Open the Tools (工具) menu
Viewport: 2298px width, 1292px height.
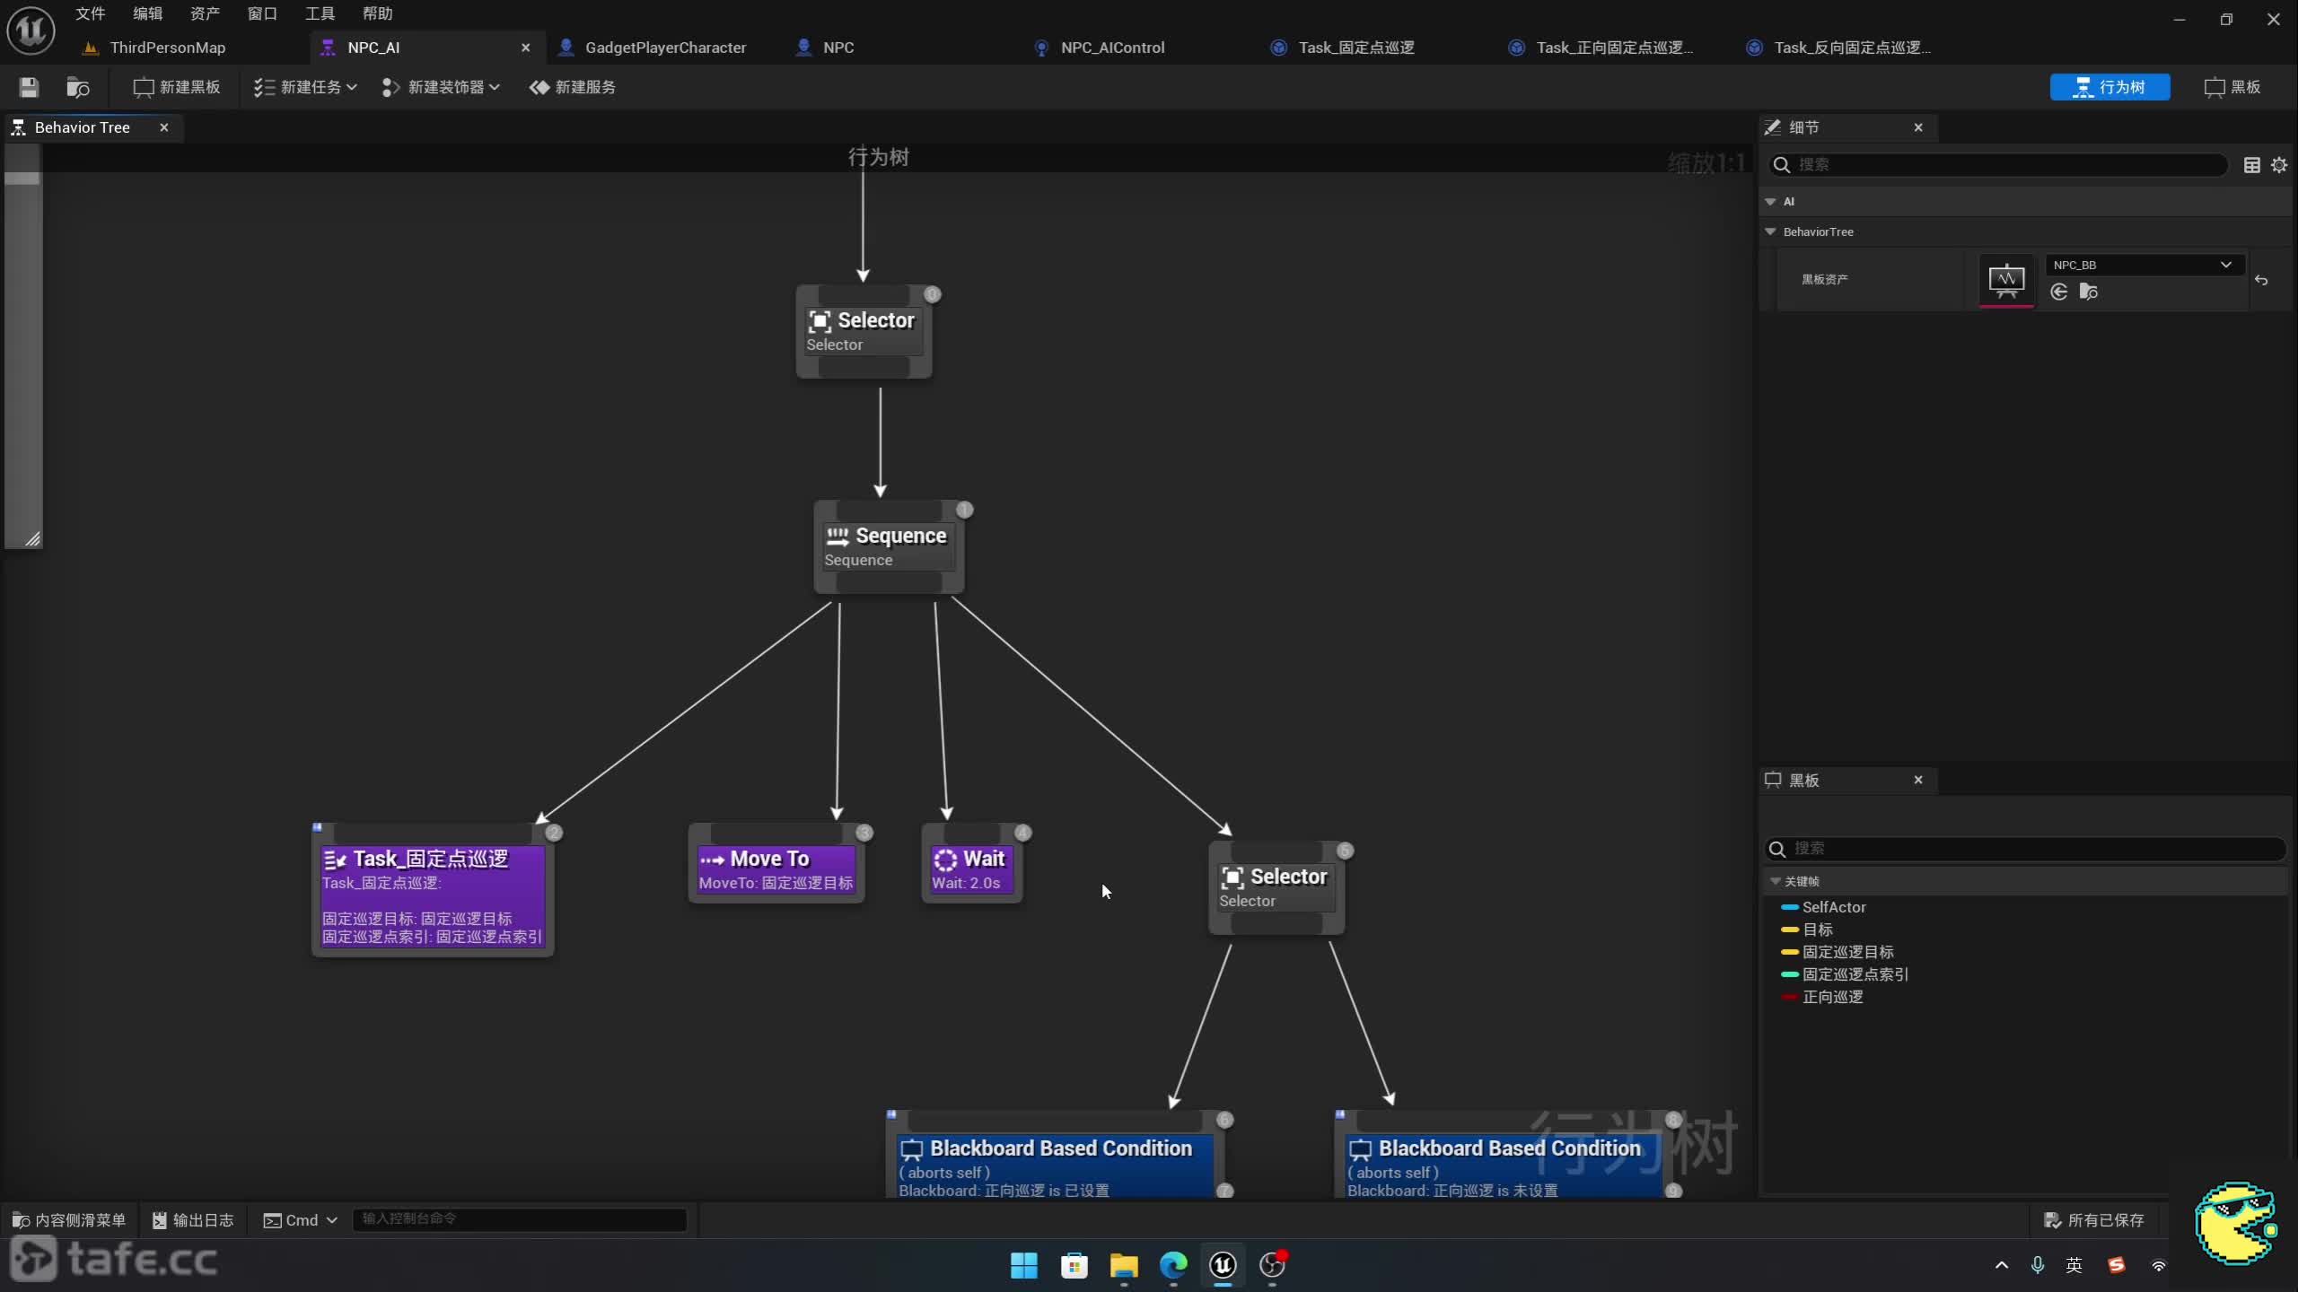[x=320, y=13]
